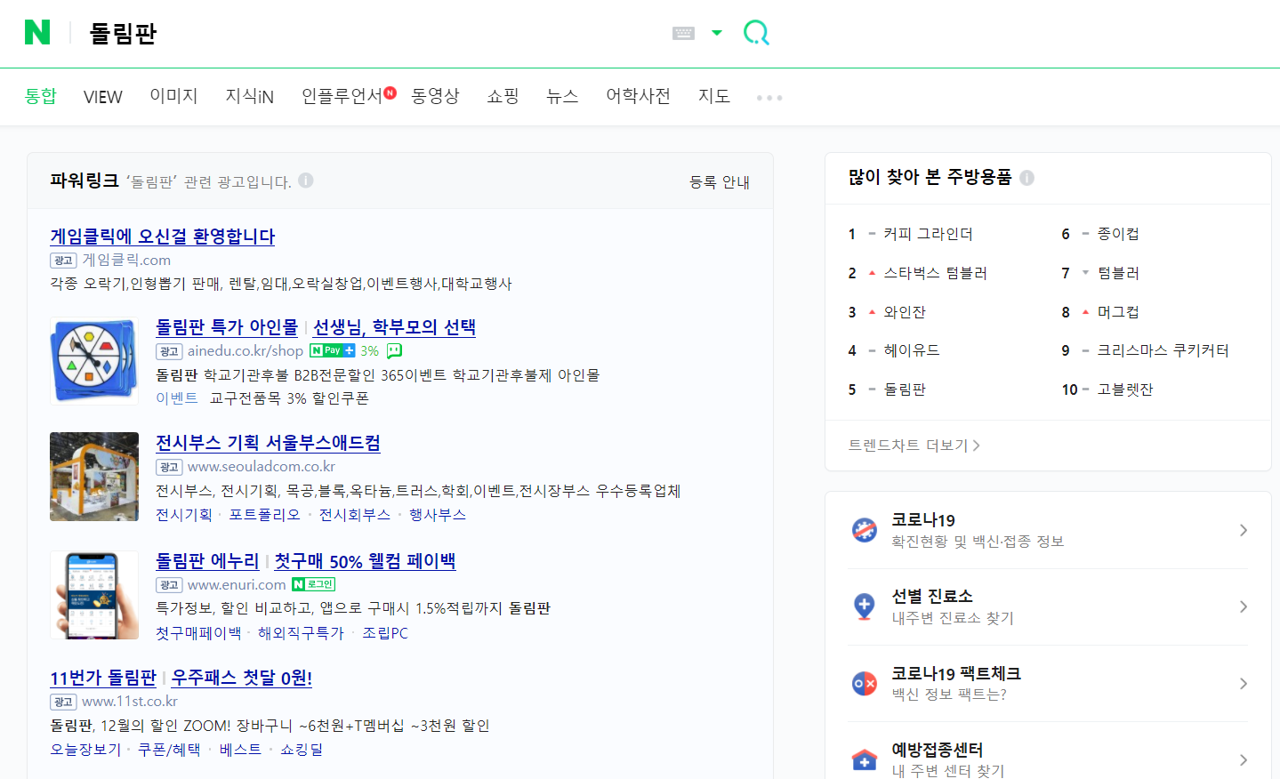Click the smartphone app thumbnail
Screen dimensions: 1280x779
pyautogui.click(x=94, y=595)
